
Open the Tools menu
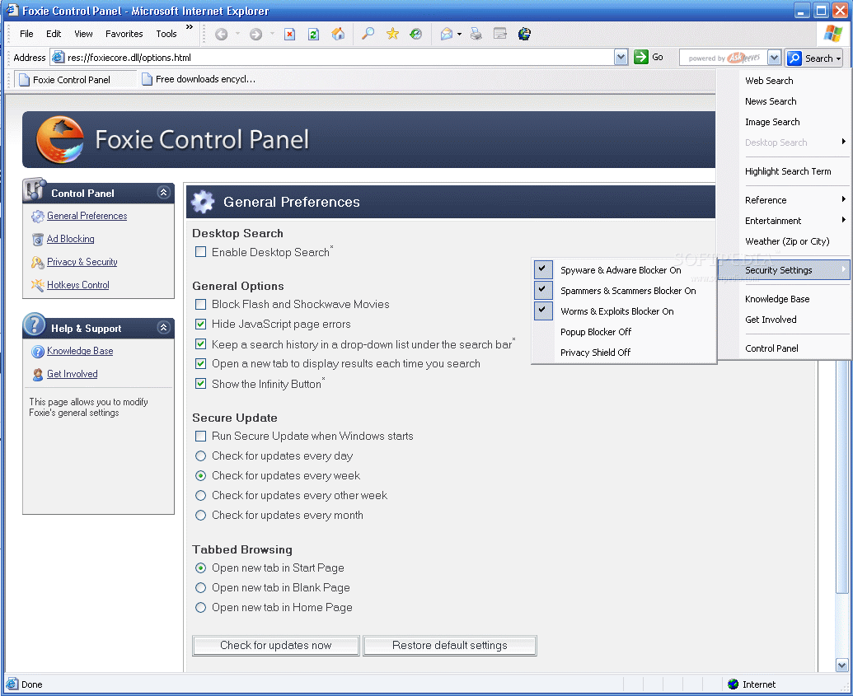click(166, 34)
